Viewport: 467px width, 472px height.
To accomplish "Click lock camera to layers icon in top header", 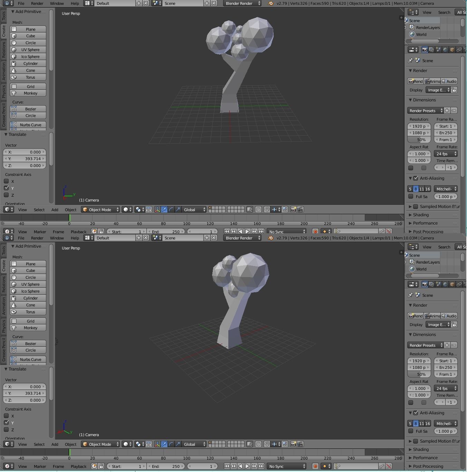I will click(x=249, y=209).
